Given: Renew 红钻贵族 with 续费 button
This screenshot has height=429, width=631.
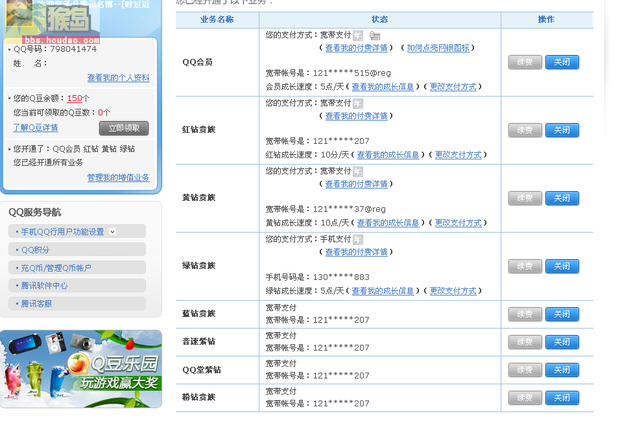Looking at the screenshot, I should coord(525,130).
